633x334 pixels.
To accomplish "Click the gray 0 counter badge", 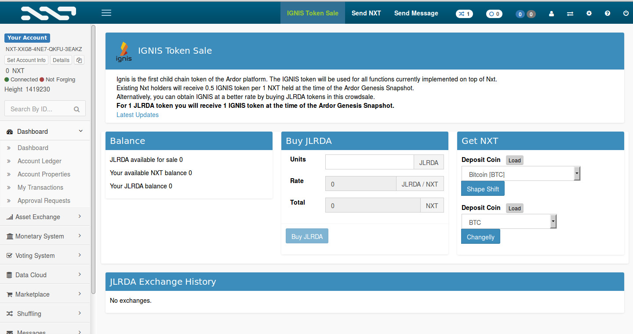I will [531, 14].
